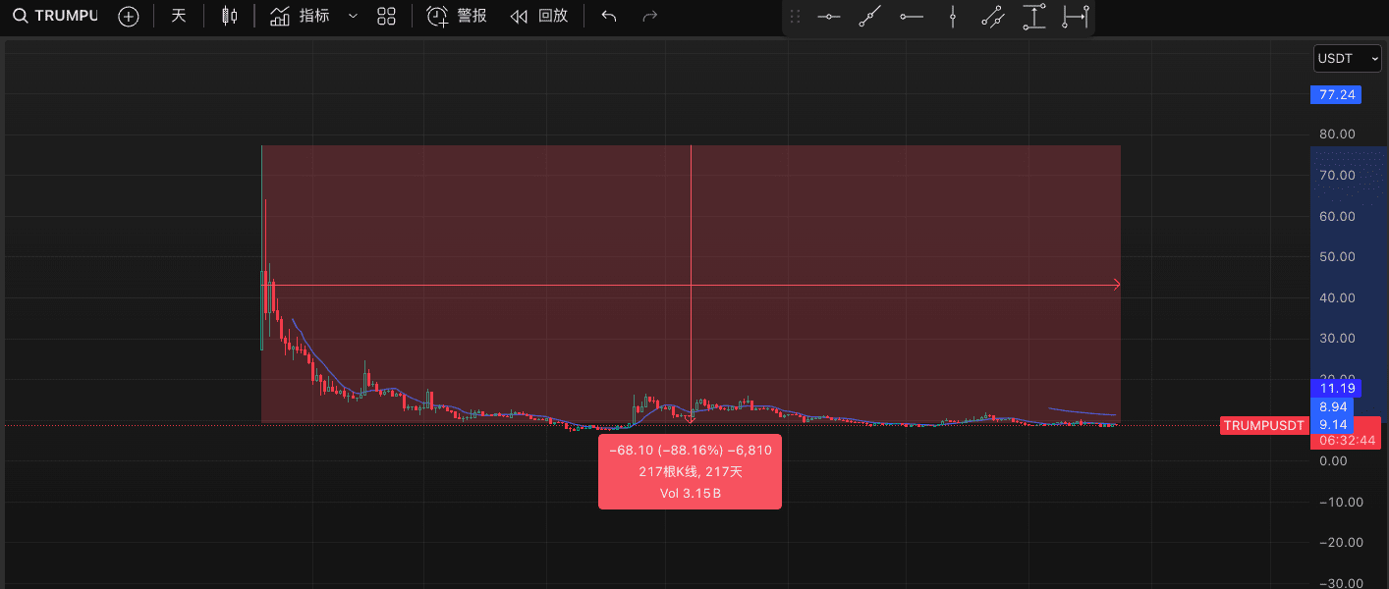Viewport: 1389px width, 589px height.
Task: Select the horizontal line drawing tool
Action: [x=829, y=17]
